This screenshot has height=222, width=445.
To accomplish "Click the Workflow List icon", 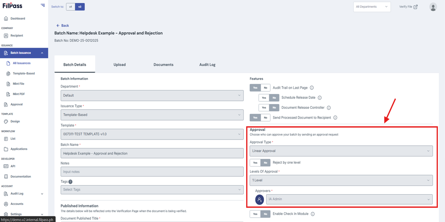I will point(6,139).
